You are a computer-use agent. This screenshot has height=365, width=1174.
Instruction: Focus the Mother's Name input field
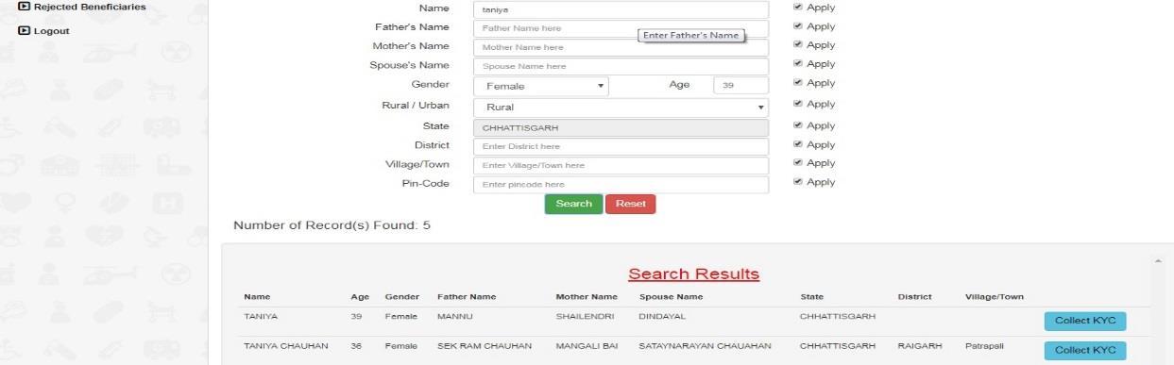point(621,47)
